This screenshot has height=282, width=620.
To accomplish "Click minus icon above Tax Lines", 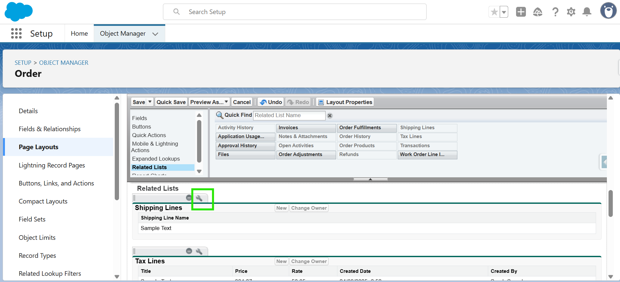I will tap(189, 251).
